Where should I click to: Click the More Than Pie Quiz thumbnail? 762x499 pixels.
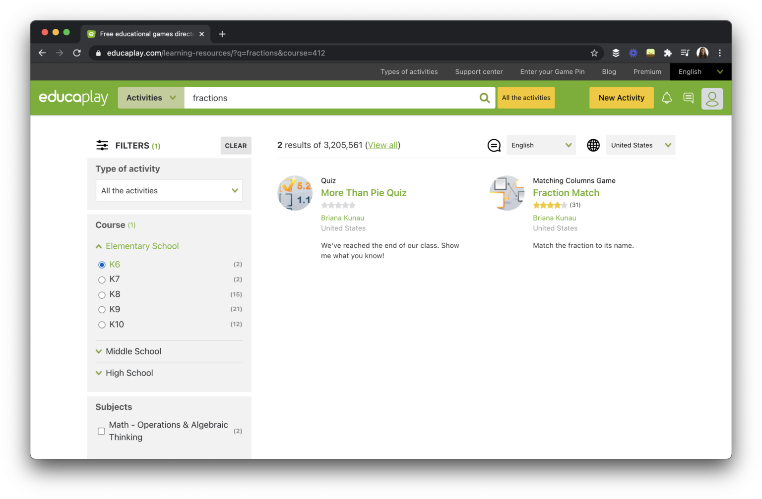point(295,193)
